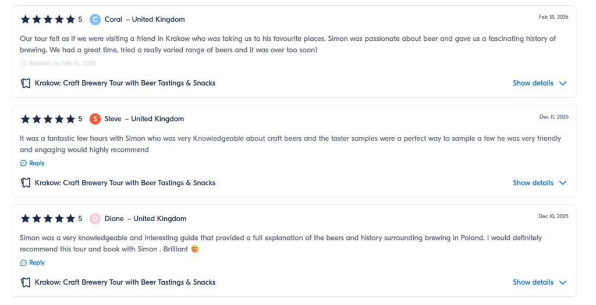Click the replied bubble icon in Coral's review
The height and width of the screenshot is (305, 596).
(23, 63)
